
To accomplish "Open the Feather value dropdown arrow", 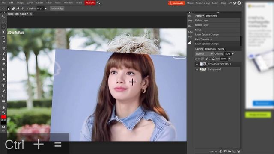I will click(x=46, y=9).
